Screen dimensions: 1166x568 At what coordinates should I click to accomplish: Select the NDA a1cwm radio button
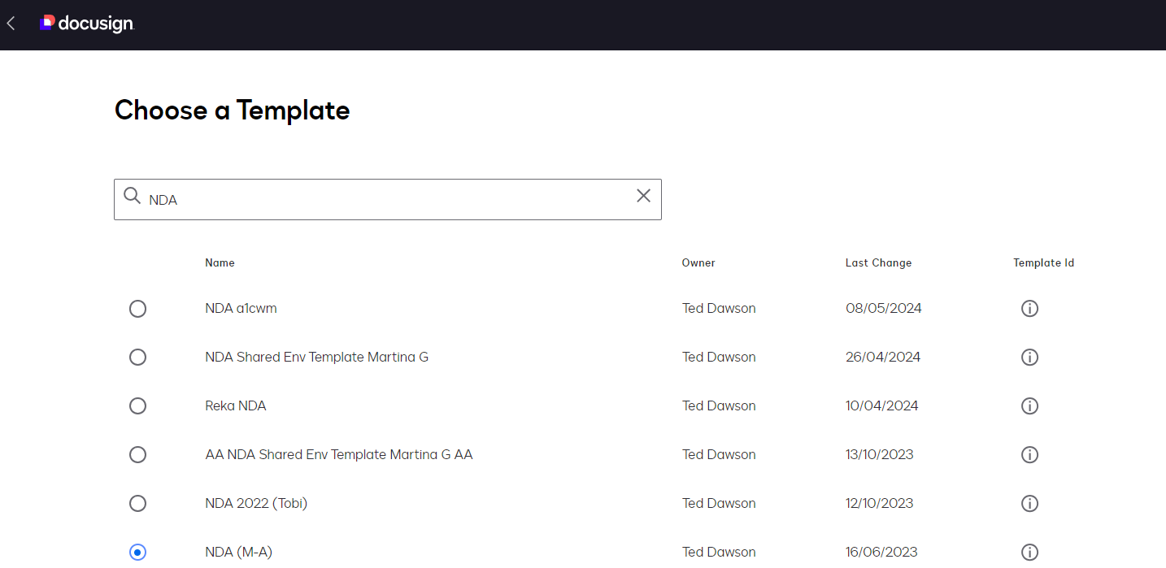pyautogui.click(x=137, y=309)
